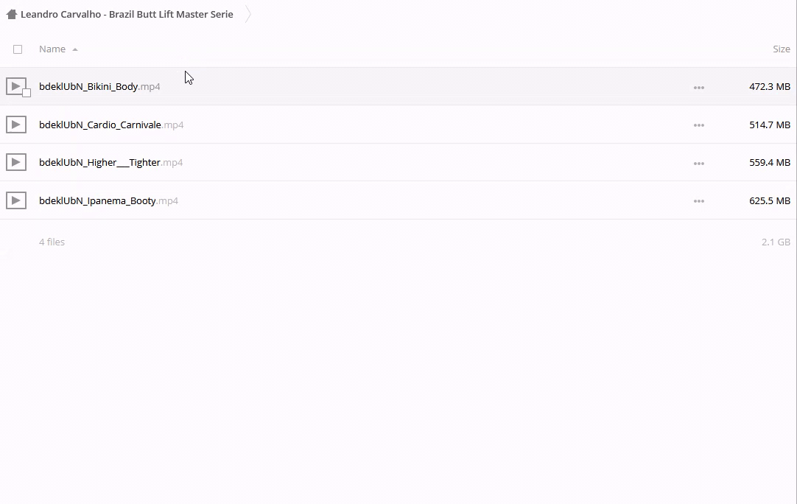
Task: Open more options for Bikini_Body.mp4
Action: tap(698, 88)
